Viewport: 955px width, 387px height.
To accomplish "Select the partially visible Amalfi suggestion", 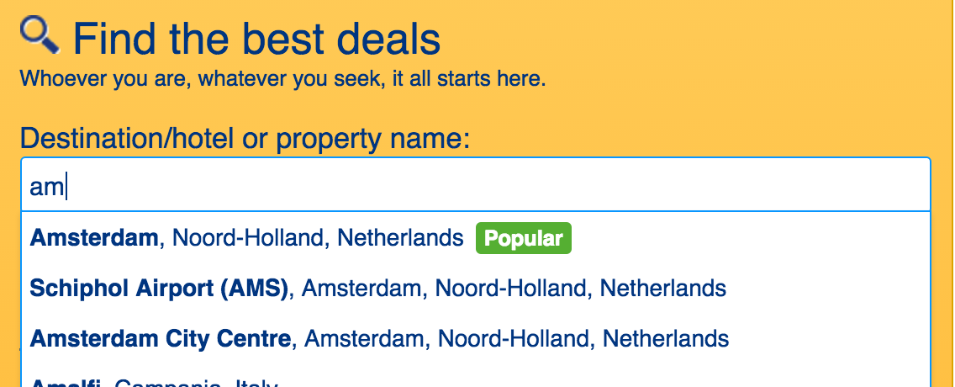I will point(476,379).
